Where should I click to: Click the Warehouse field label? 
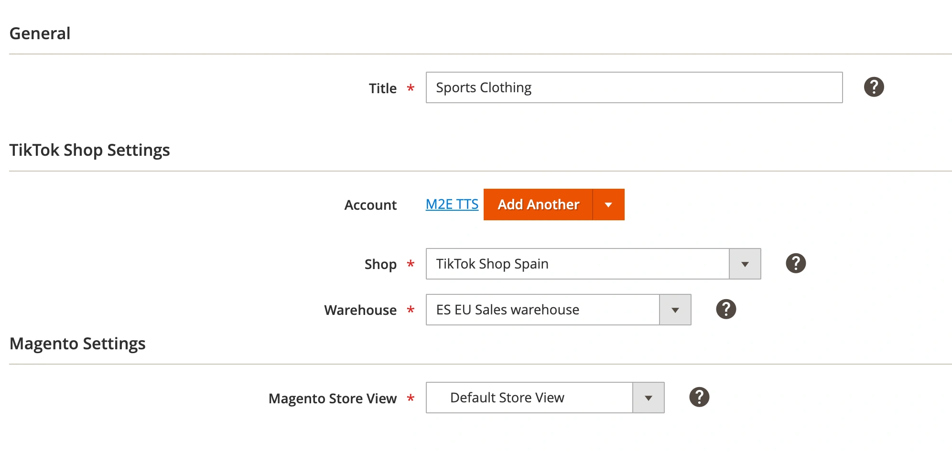click(x=360, y=310)
